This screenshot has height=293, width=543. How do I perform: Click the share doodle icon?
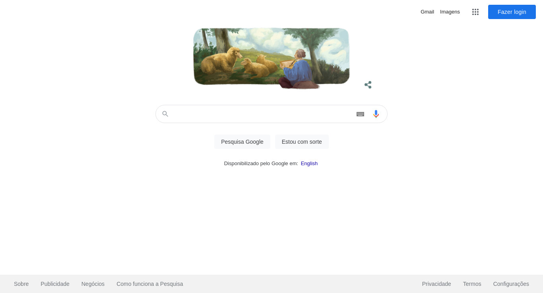(x=368, y=85)
